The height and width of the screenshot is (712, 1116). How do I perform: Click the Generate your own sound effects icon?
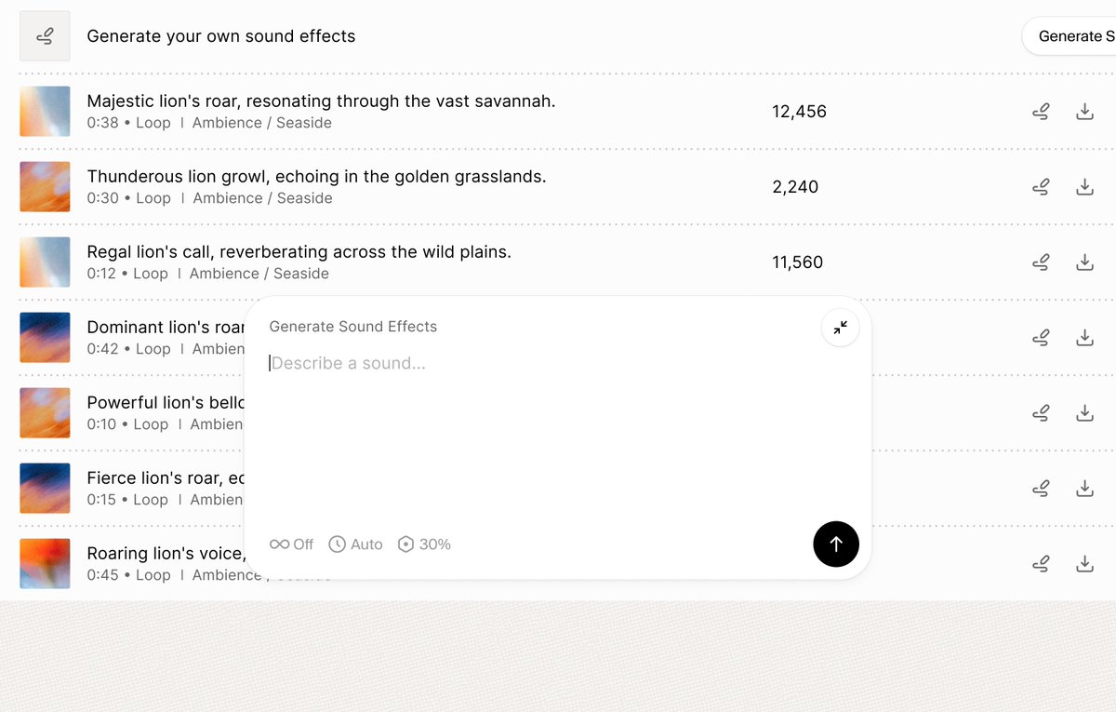[x=45, y=36]
